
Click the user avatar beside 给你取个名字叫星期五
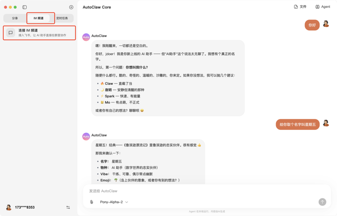click(326, 124)
